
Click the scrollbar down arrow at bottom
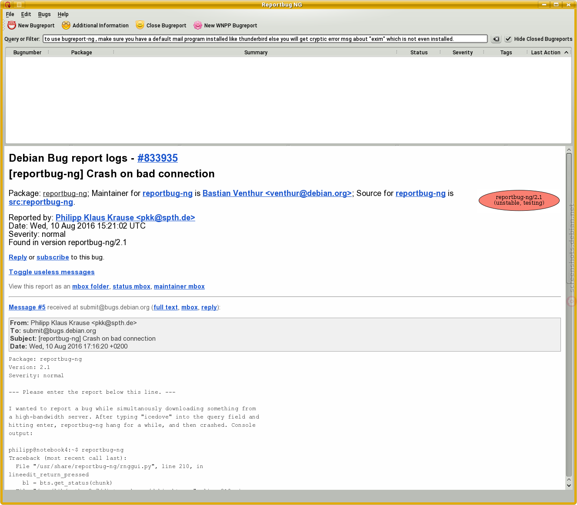(569, 485)
